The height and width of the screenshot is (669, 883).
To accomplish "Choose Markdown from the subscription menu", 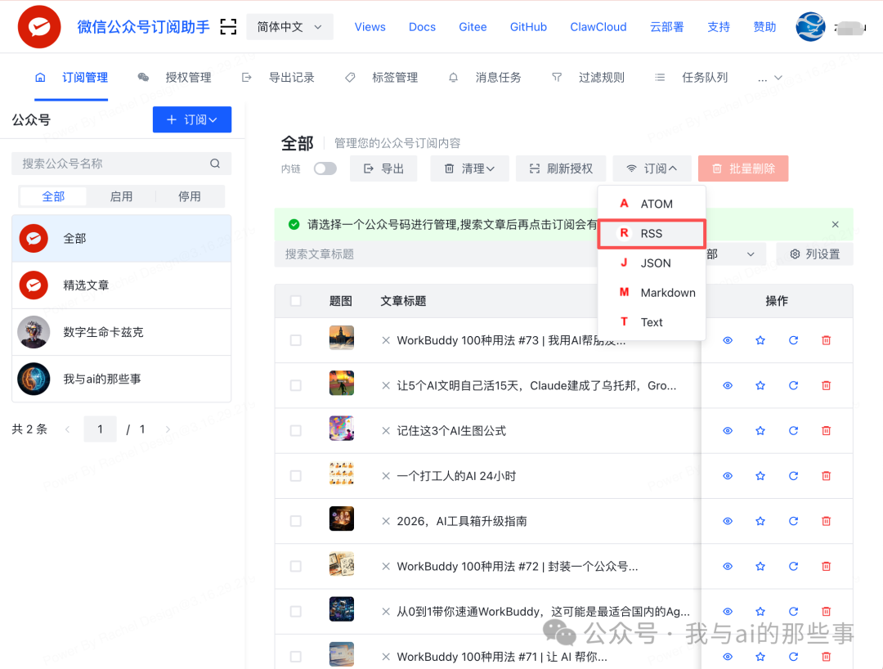I will (x=652, y=292).
